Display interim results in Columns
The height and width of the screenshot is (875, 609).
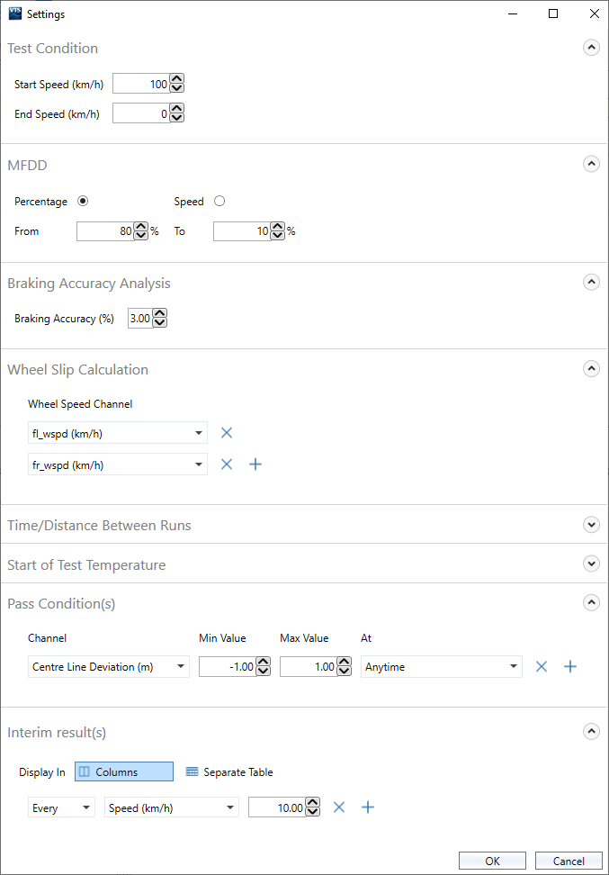124,771
